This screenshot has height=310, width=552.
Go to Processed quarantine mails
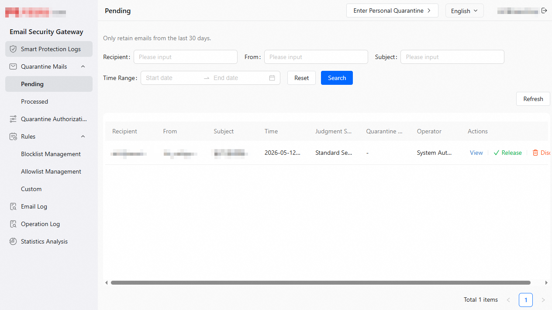point(49,101)
